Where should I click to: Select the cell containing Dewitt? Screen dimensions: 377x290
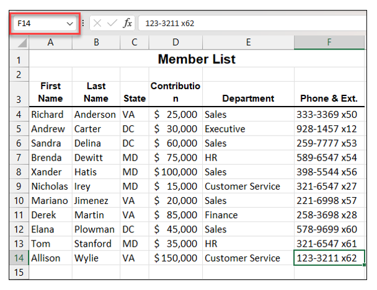[x=96, y=157]
